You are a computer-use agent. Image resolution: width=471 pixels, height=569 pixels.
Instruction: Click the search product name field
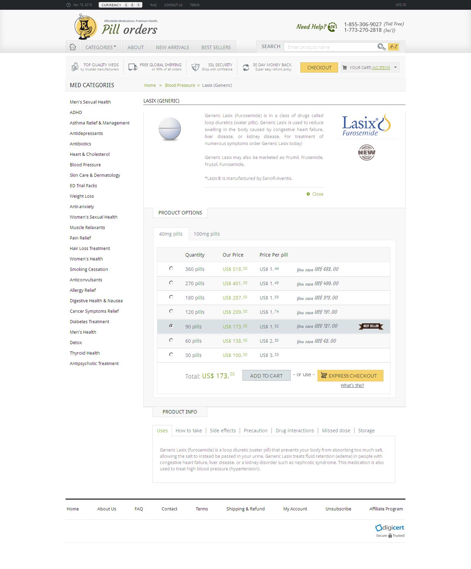tap(330, 47)
